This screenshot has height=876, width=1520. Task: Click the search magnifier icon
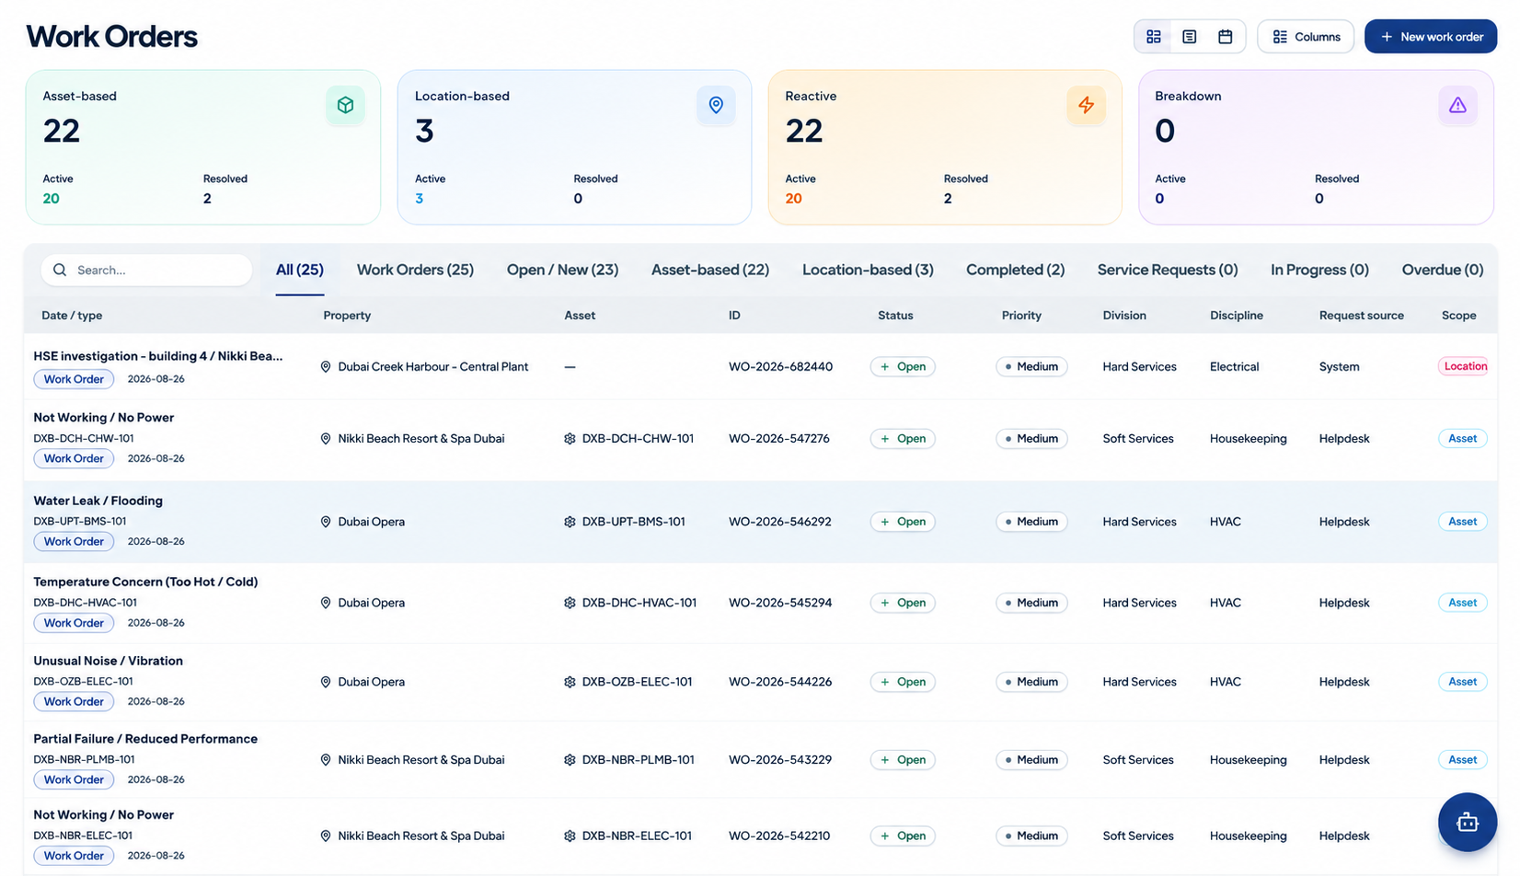coord(60,270)
